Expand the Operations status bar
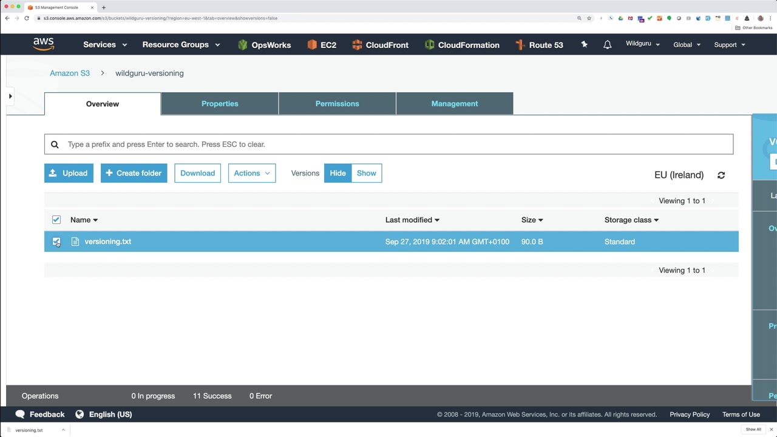This screenshot has width=777, height=437. point(40,396)
